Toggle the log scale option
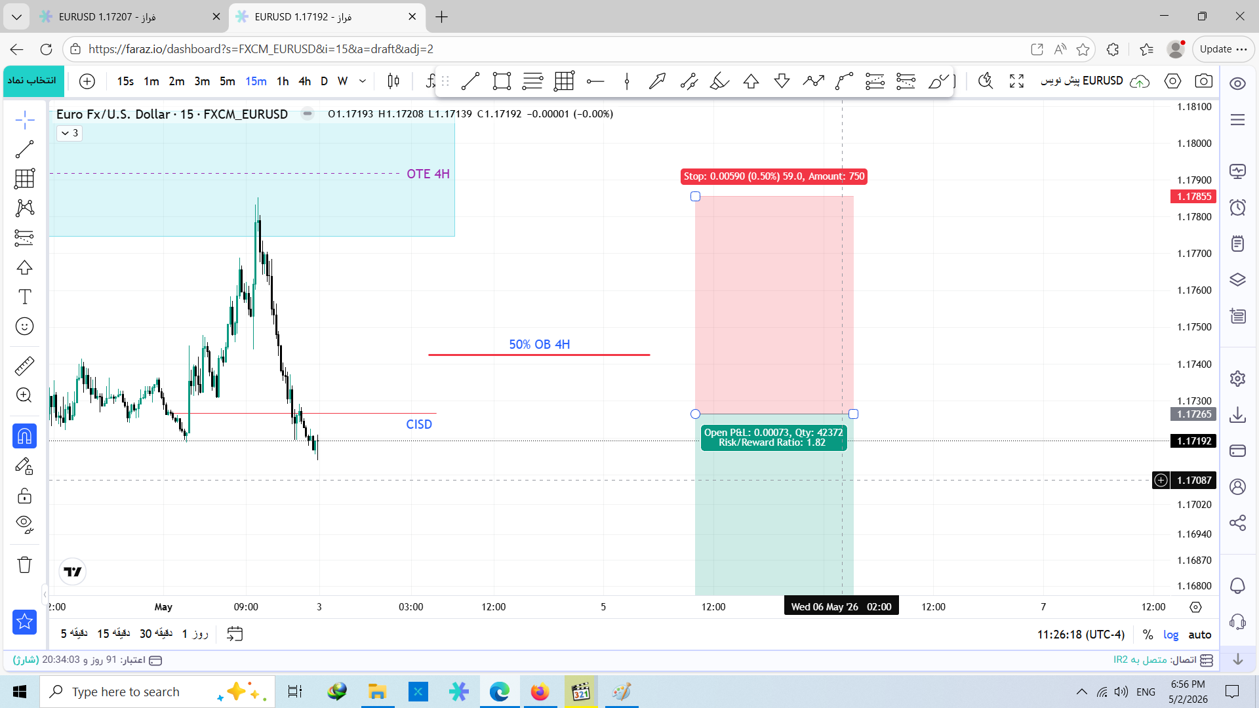The width and height of the screenshot is (1259, 708). pyautogui.click(x=1170, y=635)
